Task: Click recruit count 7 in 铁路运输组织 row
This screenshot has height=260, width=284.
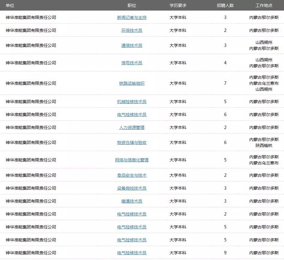Action: [x=225, y=83]
